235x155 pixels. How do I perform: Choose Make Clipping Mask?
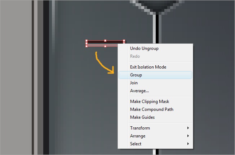(x=155, y=102)
